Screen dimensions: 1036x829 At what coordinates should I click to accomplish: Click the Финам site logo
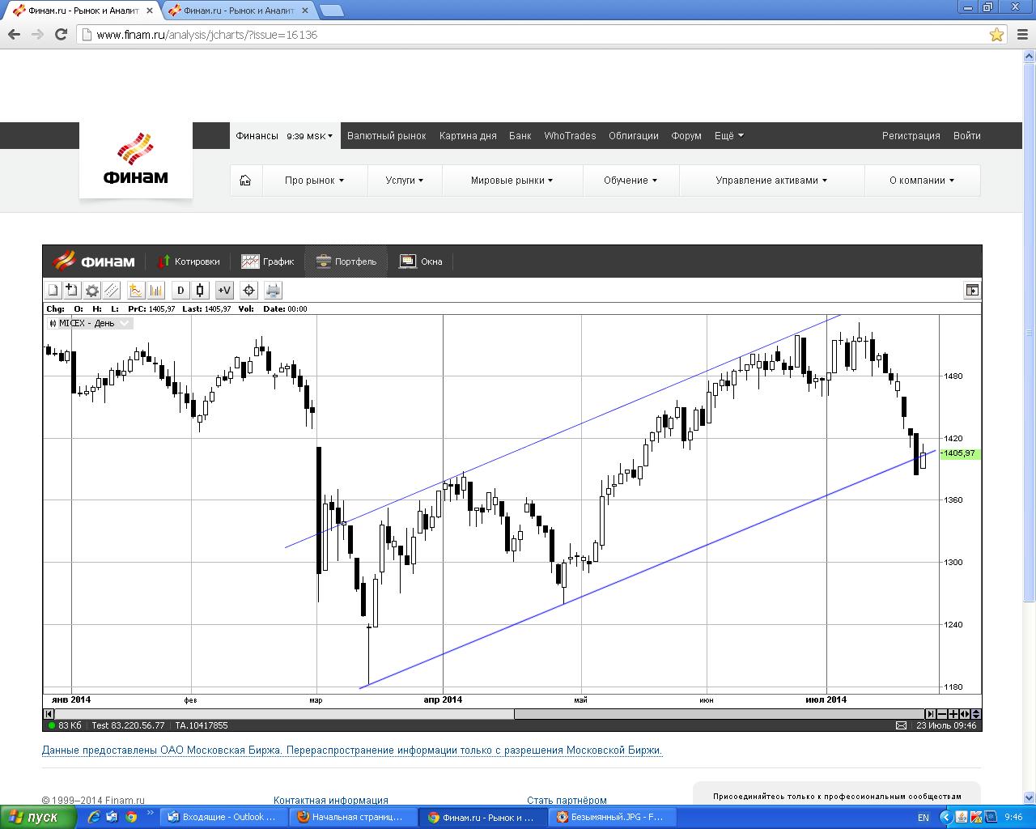pos(136,159)
